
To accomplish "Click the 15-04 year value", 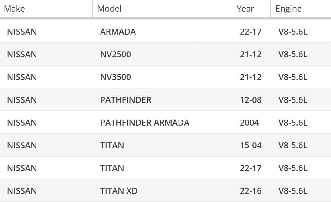I will pyautogui.click(x=251, y=145).
